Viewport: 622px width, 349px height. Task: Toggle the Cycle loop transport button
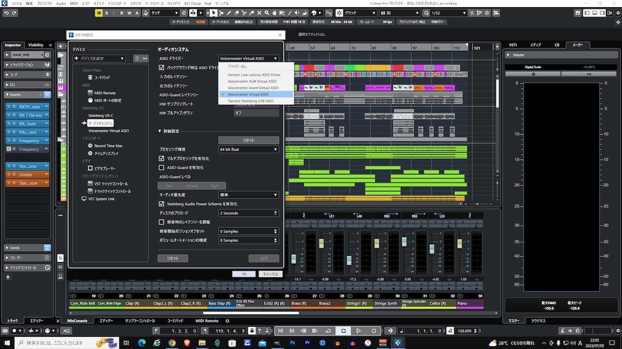click(328, 331)
